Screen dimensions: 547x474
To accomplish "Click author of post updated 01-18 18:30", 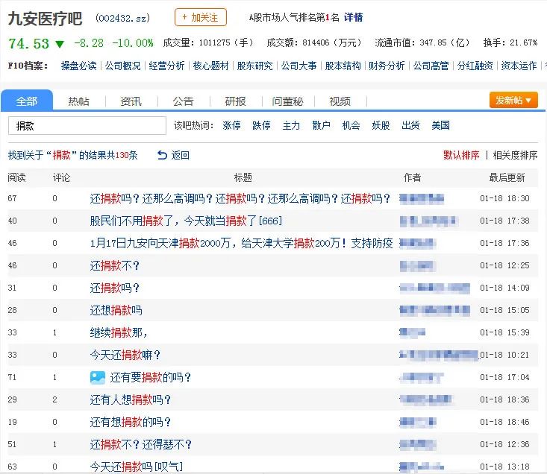I will pyautogui.click(x=422, y=198).
